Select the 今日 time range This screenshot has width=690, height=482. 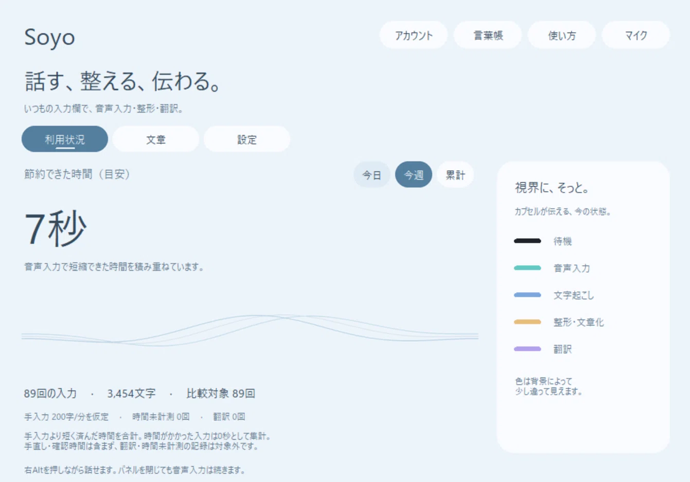[x=371, y=175]
